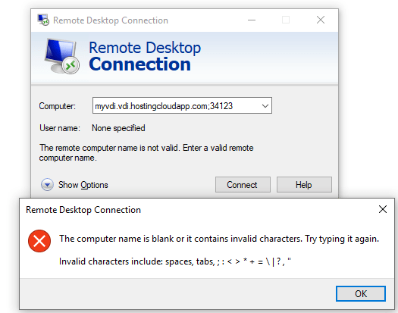The width and height of the screenshot is (398, 313).
Task: Open the Computer dropdown arrow
Action: [x=265, y=105]
